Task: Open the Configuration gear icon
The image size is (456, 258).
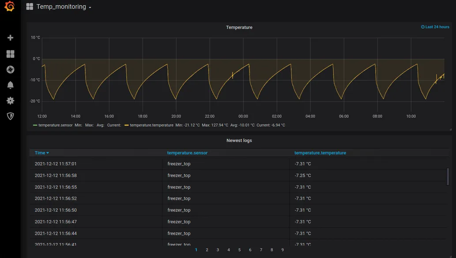Action: [10, 101]
